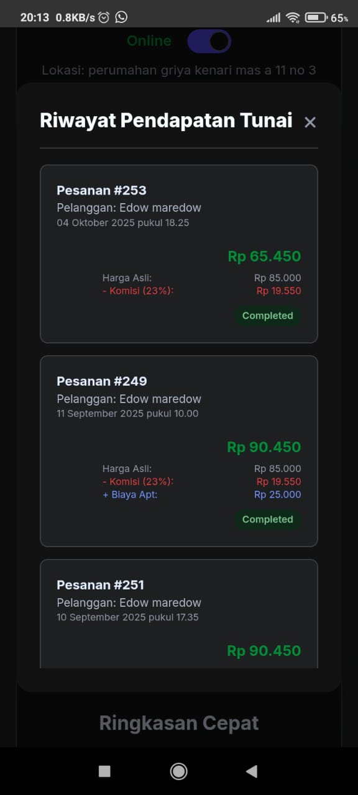Open the Pesanan #253 order card
The width and height of the screenshot is (358, 795).
(178, 253)
